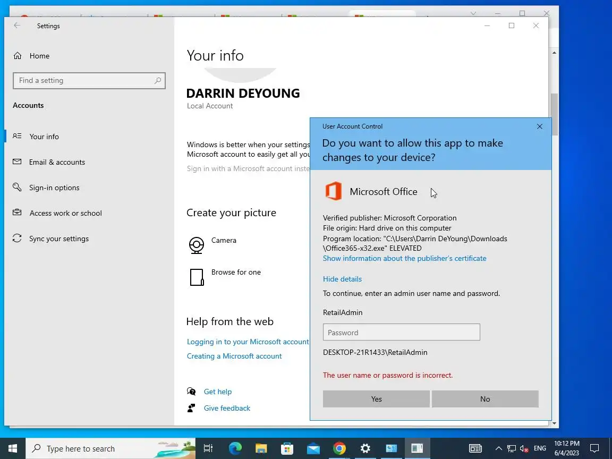Open the Your info section
The width and height of the screenshot is (612, 459).
[36, 136]
